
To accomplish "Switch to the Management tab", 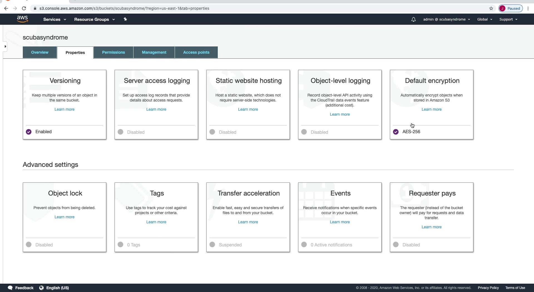I will (x=154, y=52).
